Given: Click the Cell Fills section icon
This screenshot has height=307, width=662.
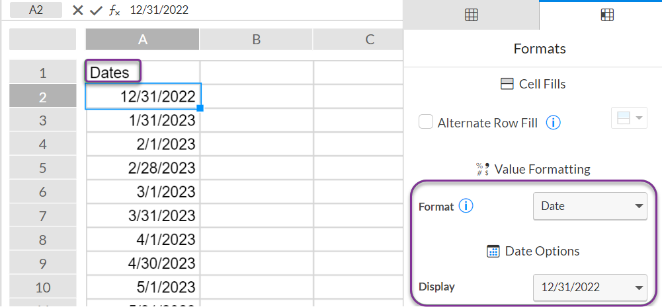Looking at the screenshot, I should tap(506, 84).
